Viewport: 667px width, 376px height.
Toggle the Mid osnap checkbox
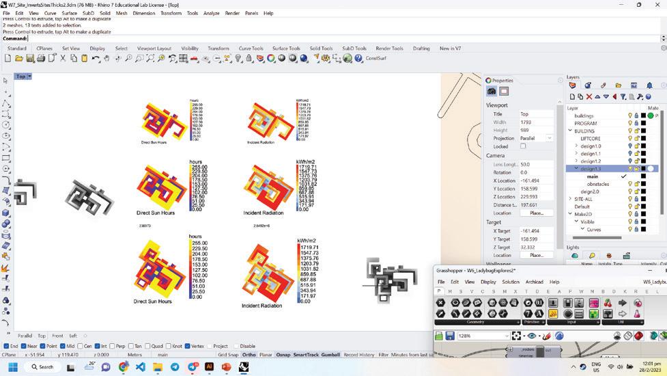pyautogui.click(x=63, y=346)
